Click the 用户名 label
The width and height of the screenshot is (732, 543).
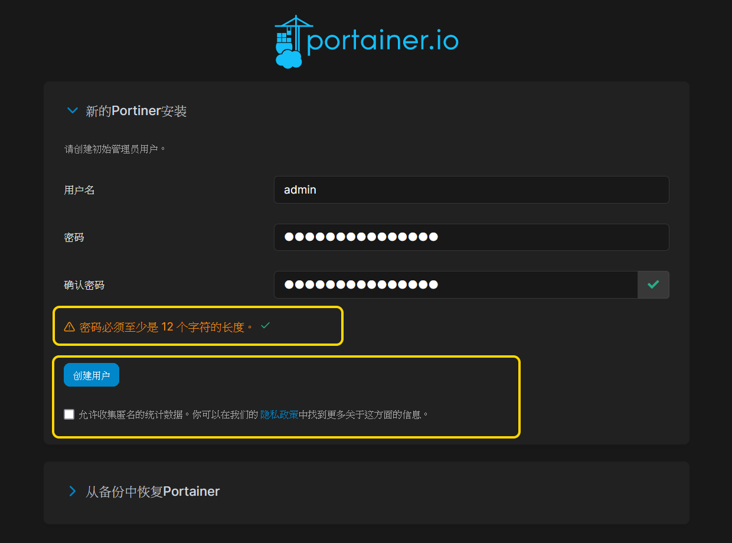click(x=79, y=190)
